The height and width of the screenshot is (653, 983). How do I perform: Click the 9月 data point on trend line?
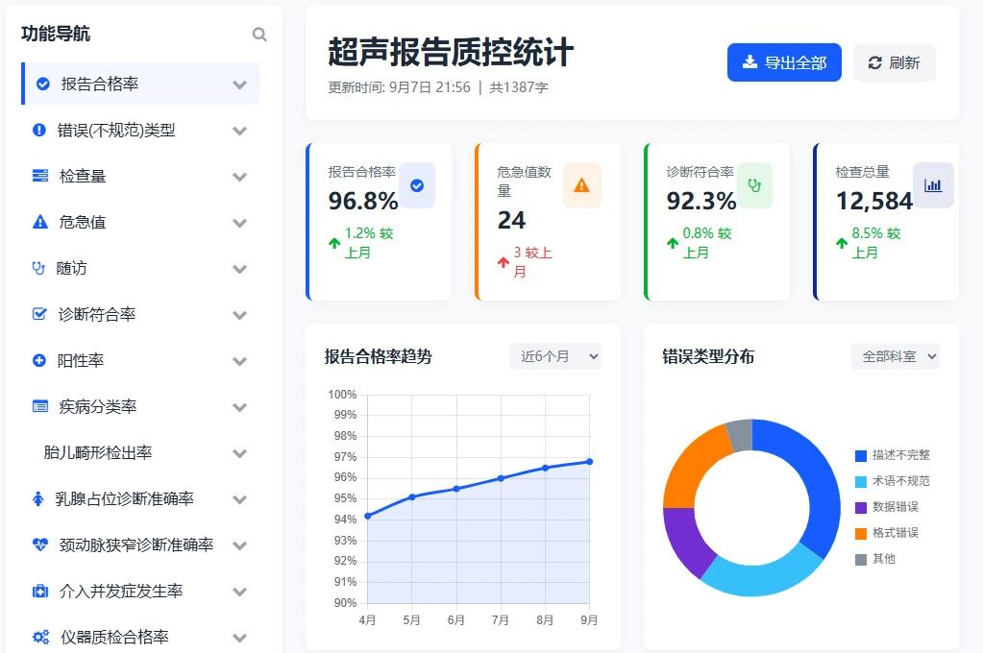[589, 461]
